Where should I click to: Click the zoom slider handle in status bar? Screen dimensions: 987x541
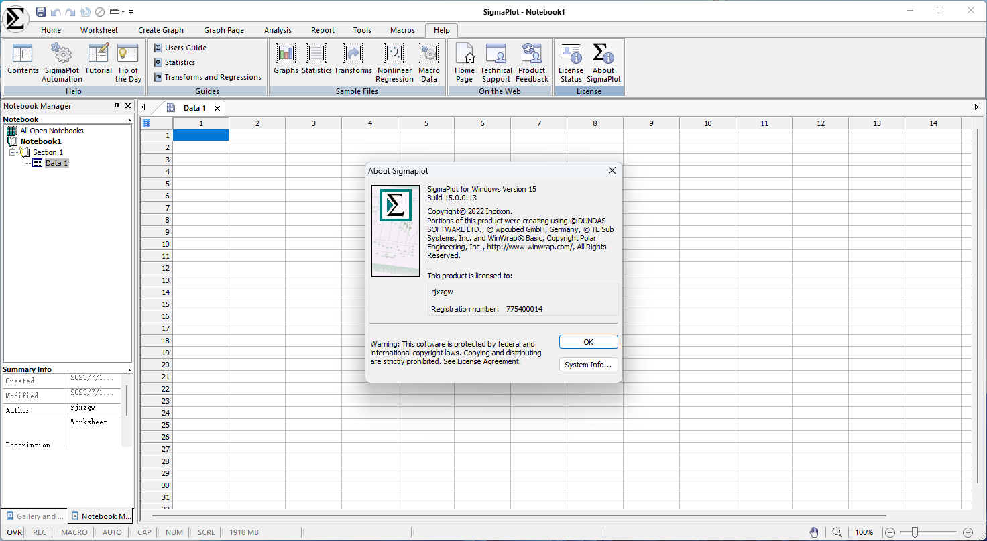point(913,532)
